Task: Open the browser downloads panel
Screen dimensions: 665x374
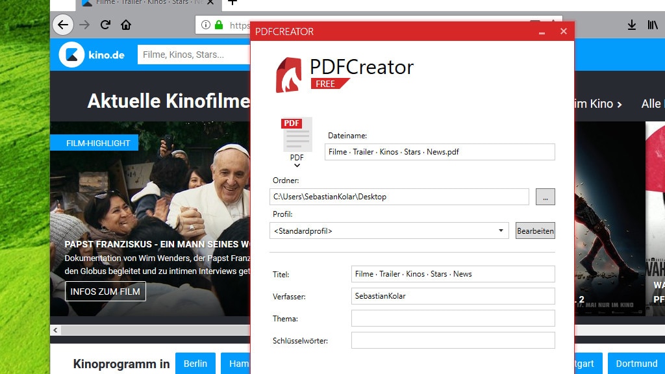Action: (631, 25)
